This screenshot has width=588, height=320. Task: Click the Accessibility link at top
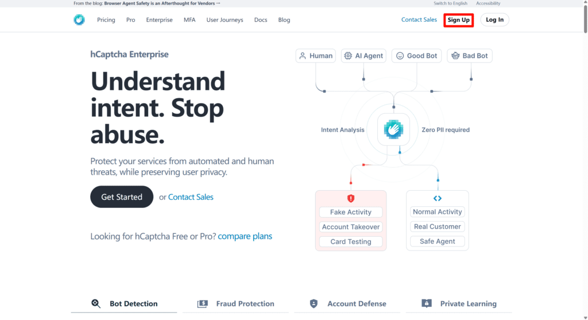click(x=488, y=3)
